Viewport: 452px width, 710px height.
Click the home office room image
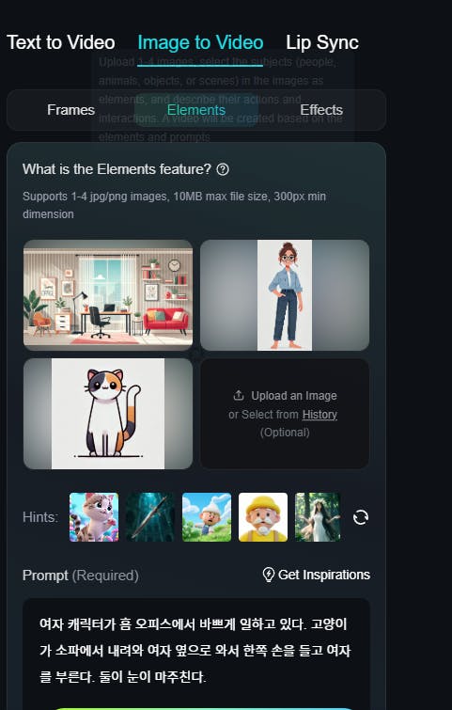tap(108, 295)
